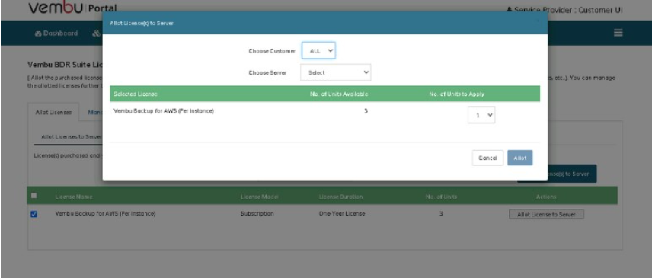652x278 pixels.
Task: Uncheck the Vembu Backup for AWS row checkbox
Action: click(34, 214)
